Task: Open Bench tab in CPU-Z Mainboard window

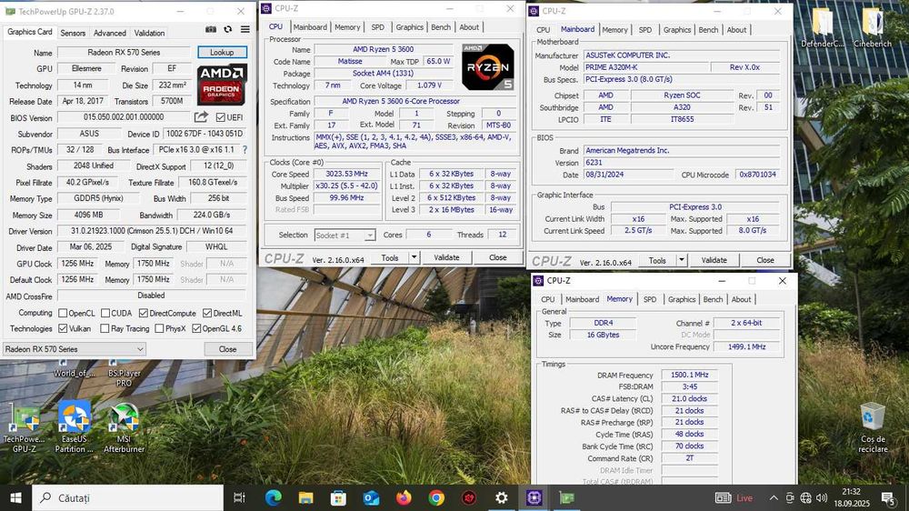Action: click(708, 30)
